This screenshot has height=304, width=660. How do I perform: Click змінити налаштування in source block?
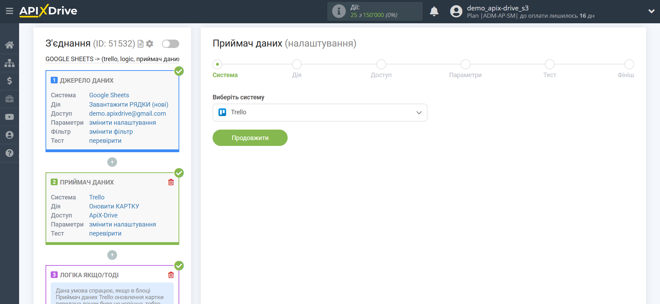[122, 123]
